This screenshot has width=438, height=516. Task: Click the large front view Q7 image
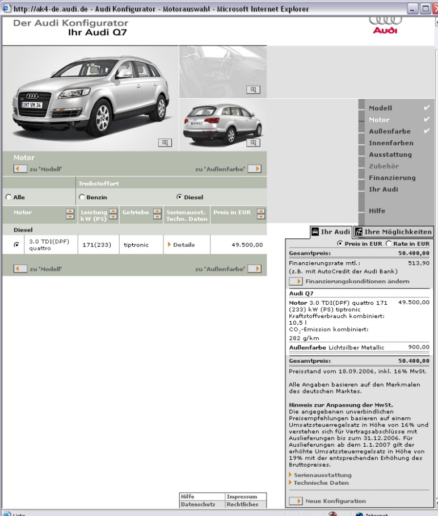point(90,98)
